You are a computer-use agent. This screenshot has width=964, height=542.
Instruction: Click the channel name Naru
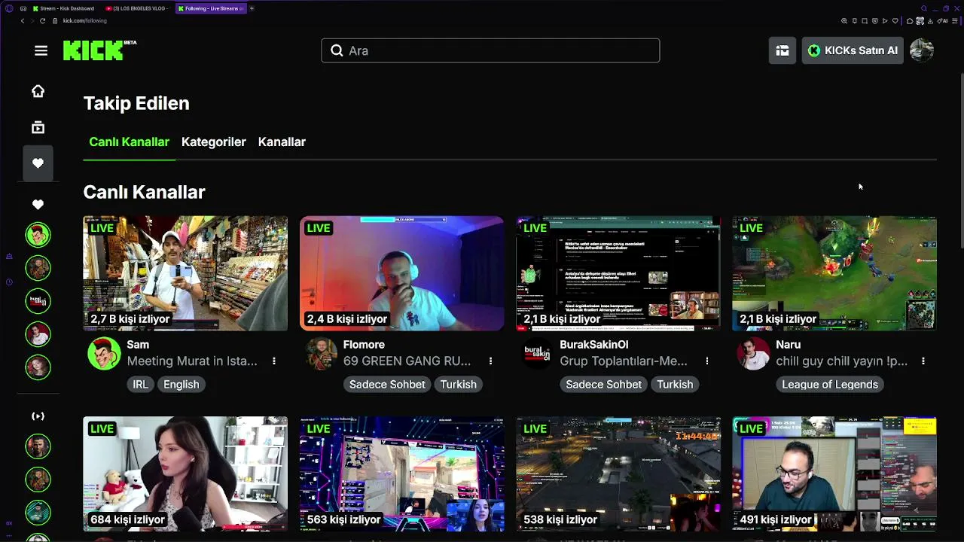coord(789,345)
